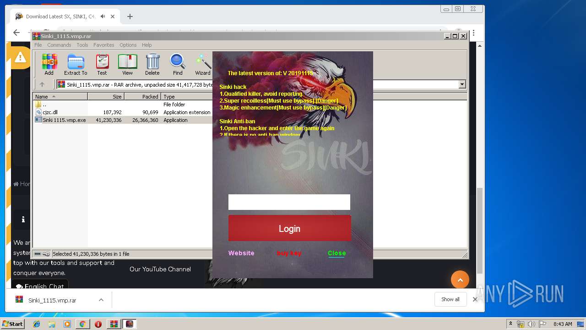The width and height of the screenshot is (586, 330).
Task: Close the downloads bar
Action: coord(475,299)
